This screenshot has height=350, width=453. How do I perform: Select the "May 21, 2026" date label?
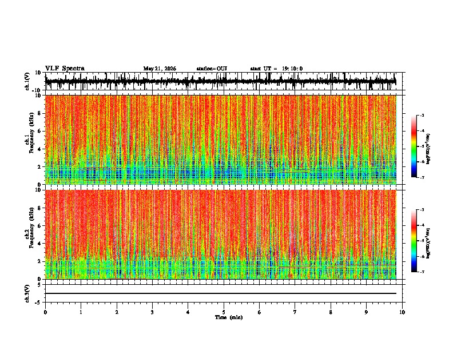coord(160,69)
